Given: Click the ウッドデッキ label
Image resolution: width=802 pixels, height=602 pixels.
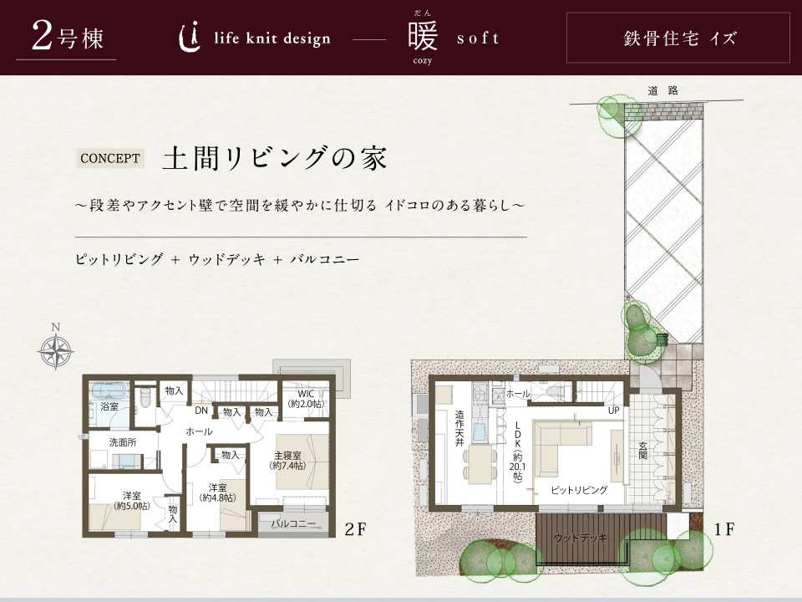Looking at the screenshot, I should coord(581,538).
